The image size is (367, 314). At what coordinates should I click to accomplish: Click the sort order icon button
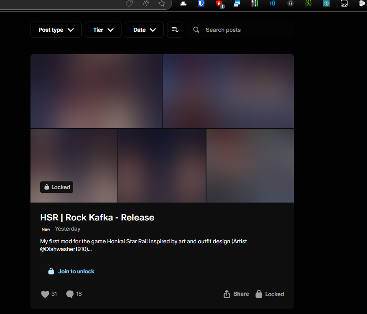[175, 30]
